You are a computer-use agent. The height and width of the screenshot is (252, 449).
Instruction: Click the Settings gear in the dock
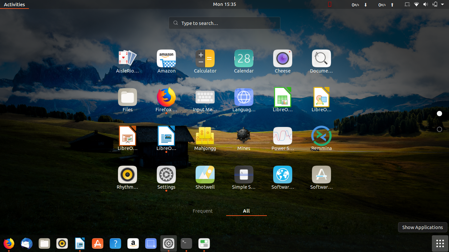[169, 243]
